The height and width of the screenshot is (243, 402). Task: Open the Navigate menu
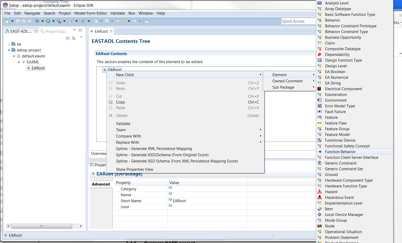pyautogui.click(x=32, y=13)
